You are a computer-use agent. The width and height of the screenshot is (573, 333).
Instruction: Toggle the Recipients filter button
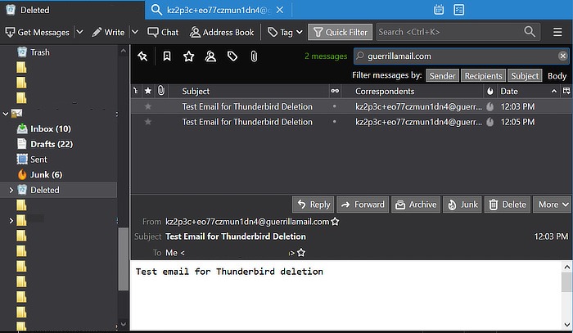[x=483, y=75]
